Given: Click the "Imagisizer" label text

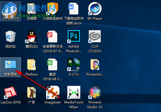Looking at the screenshot, I should point(53,102).
